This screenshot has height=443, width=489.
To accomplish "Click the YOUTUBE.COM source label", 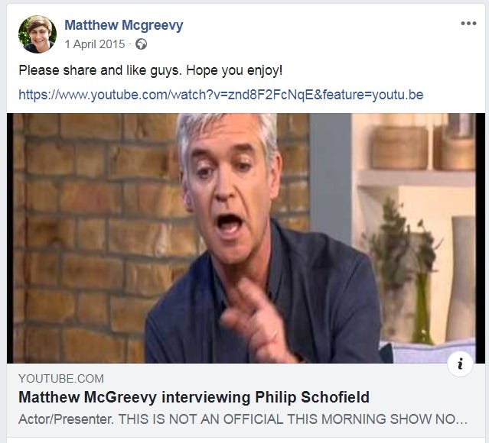I will pyautogui.click(x=61, y=379).
